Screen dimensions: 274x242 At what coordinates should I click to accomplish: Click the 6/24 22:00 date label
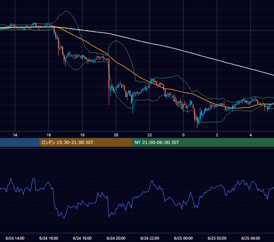coord(150,238)
